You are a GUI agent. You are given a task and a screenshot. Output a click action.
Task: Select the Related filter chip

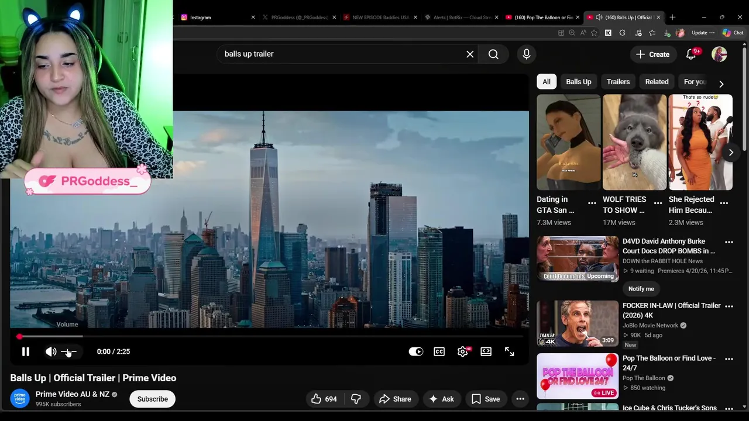coord(657,82)
